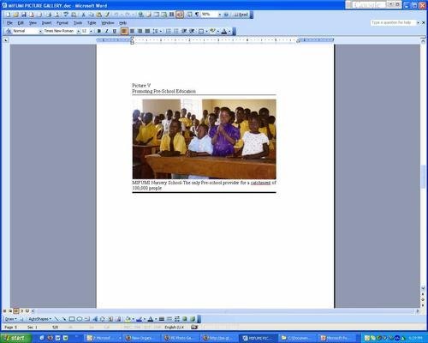Image resolution: width=428 pixels, height=343 pixels.
Task: Expand the Style dropdown showing Normal
Action: 40,31
